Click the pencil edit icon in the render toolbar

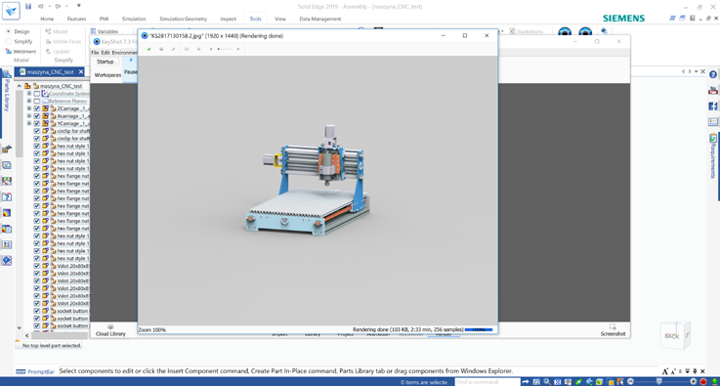pyautogui.click(x=174, y=49)
